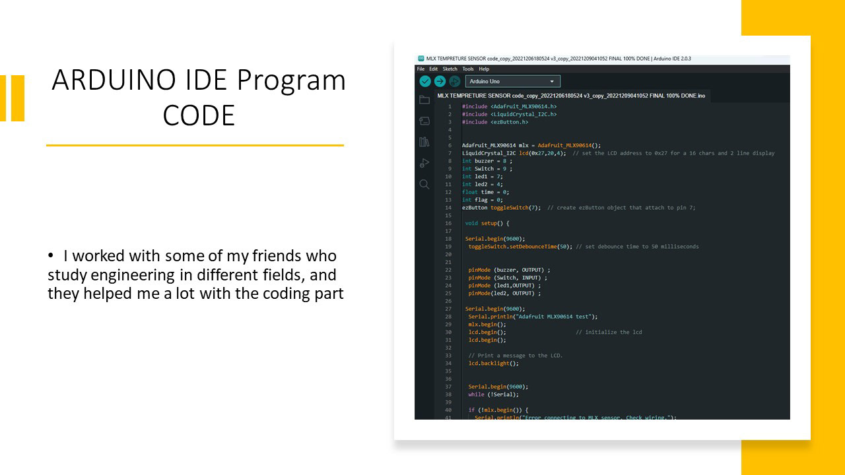Click the 'if (!mlx.begin()) {' line

coord(498,410)
